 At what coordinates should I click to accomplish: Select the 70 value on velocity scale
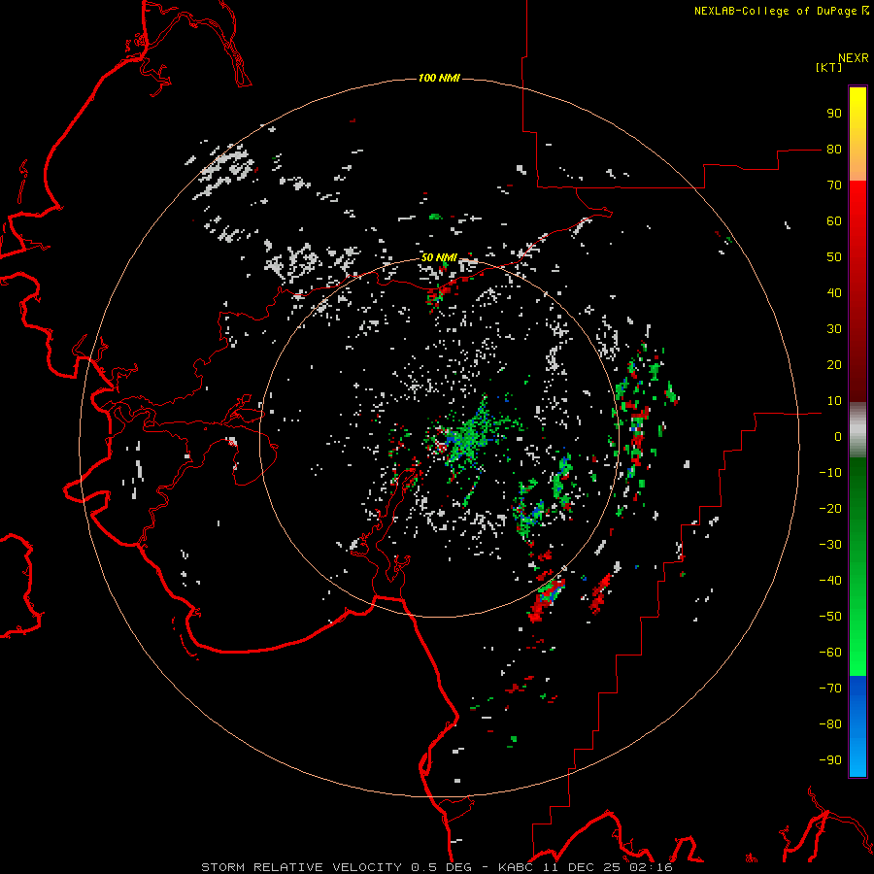coord(834,185)
